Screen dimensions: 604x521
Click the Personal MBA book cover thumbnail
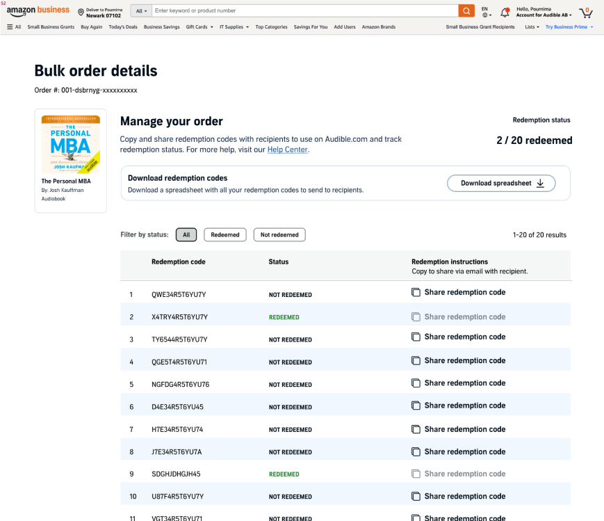pos(70,145)
